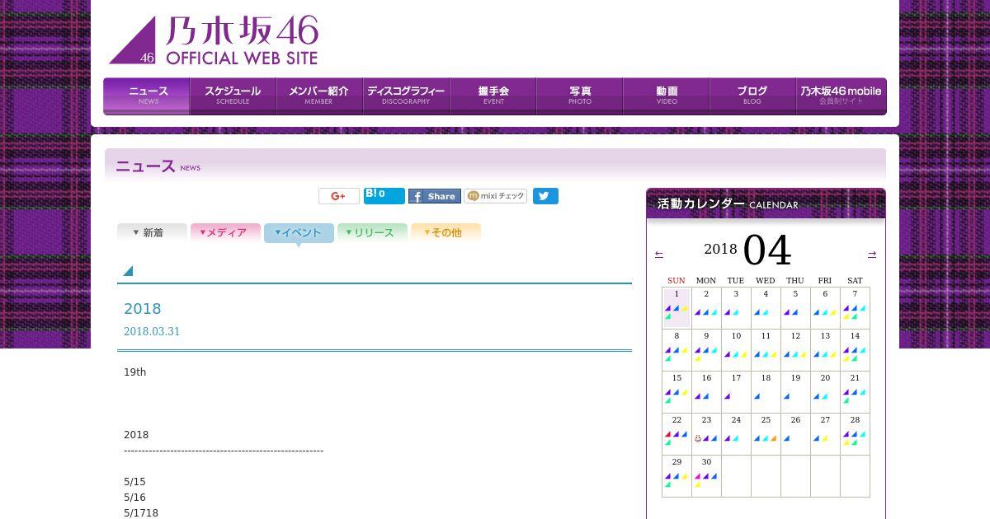Open the スケジュール SCHEDULE navigation tab
This screenshot has width=990, height=519.
tap(233, 96)
